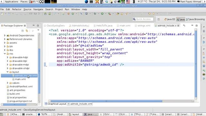Click the blue globe panel icon
Viewport: 206px width, 116px height.
tap(87, 2)
